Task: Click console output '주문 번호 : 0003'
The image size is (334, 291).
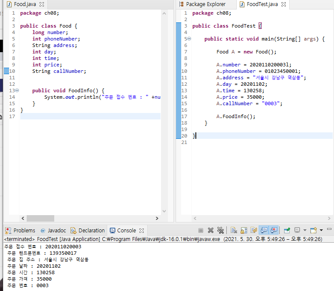Action: pyautogui.click(x=28, y=285)
